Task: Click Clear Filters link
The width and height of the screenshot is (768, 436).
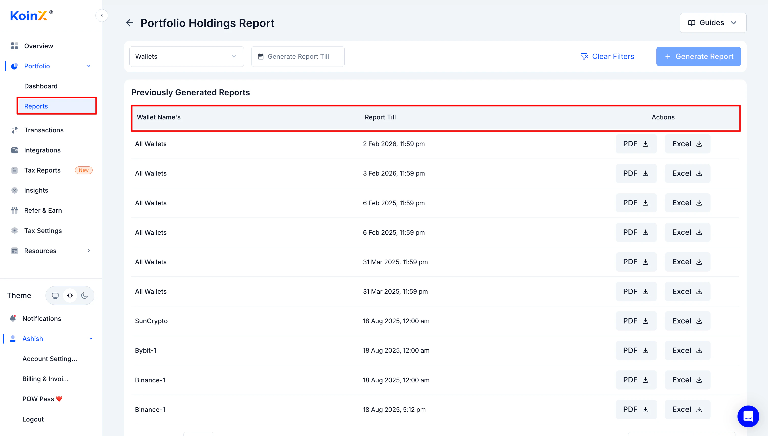Action: pos(607,57)
